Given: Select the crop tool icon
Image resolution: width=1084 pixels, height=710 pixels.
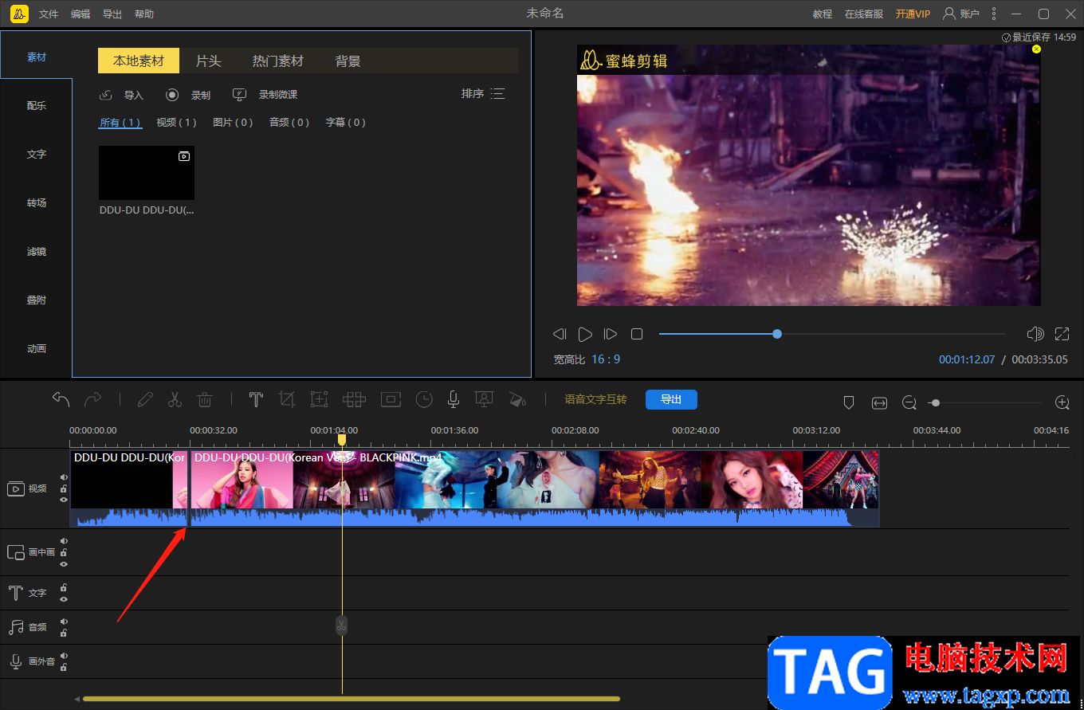Looking at the screenshot, I should click(x=287, y=400).
